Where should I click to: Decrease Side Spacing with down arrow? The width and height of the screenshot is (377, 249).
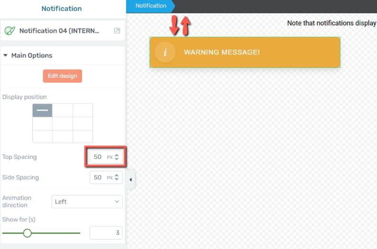[117, 179]
